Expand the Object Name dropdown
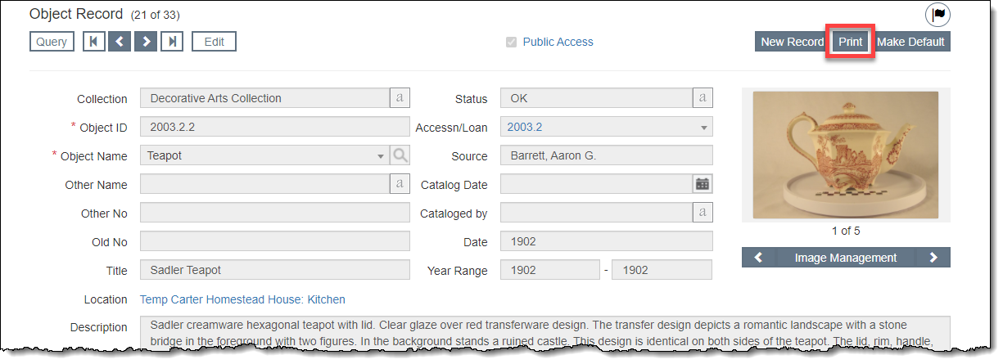1003x364 pixels. click(380, 155)
